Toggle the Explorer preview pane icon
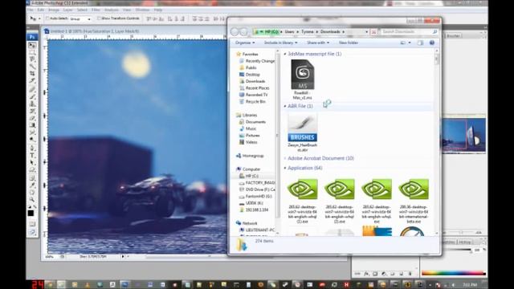 click(x=420, y=43)
